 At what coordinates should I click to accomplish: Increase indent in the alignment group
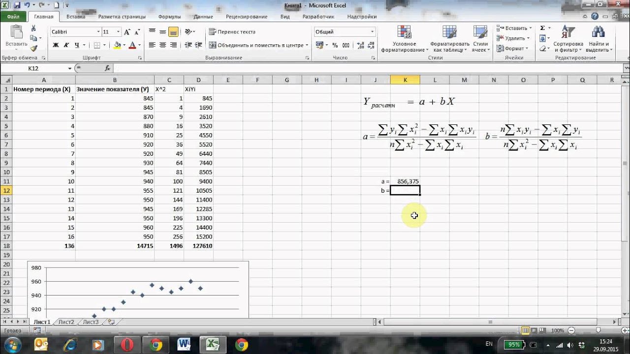tap(198, 45)
